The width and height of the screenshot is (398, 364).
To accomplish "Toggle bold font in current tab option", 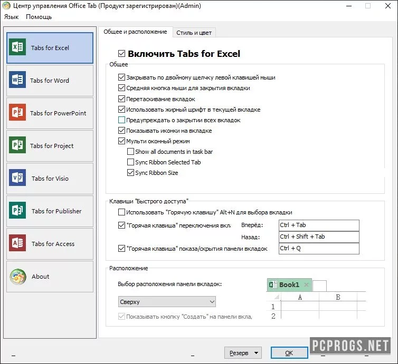I will 121,110.
